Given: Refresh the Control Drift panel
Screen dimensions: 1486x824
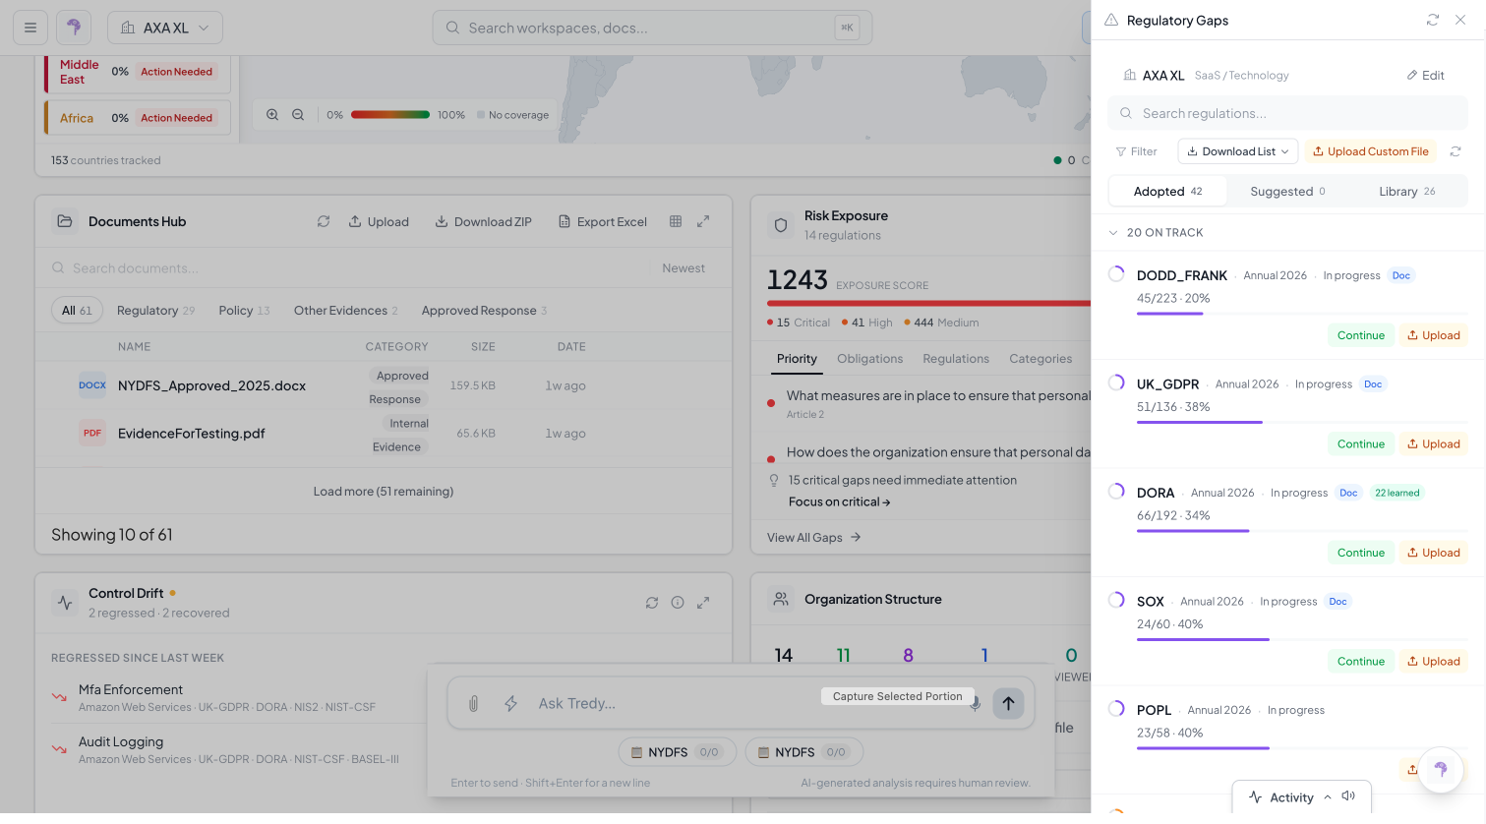Looking at the screenshot, I should point(652,603).
